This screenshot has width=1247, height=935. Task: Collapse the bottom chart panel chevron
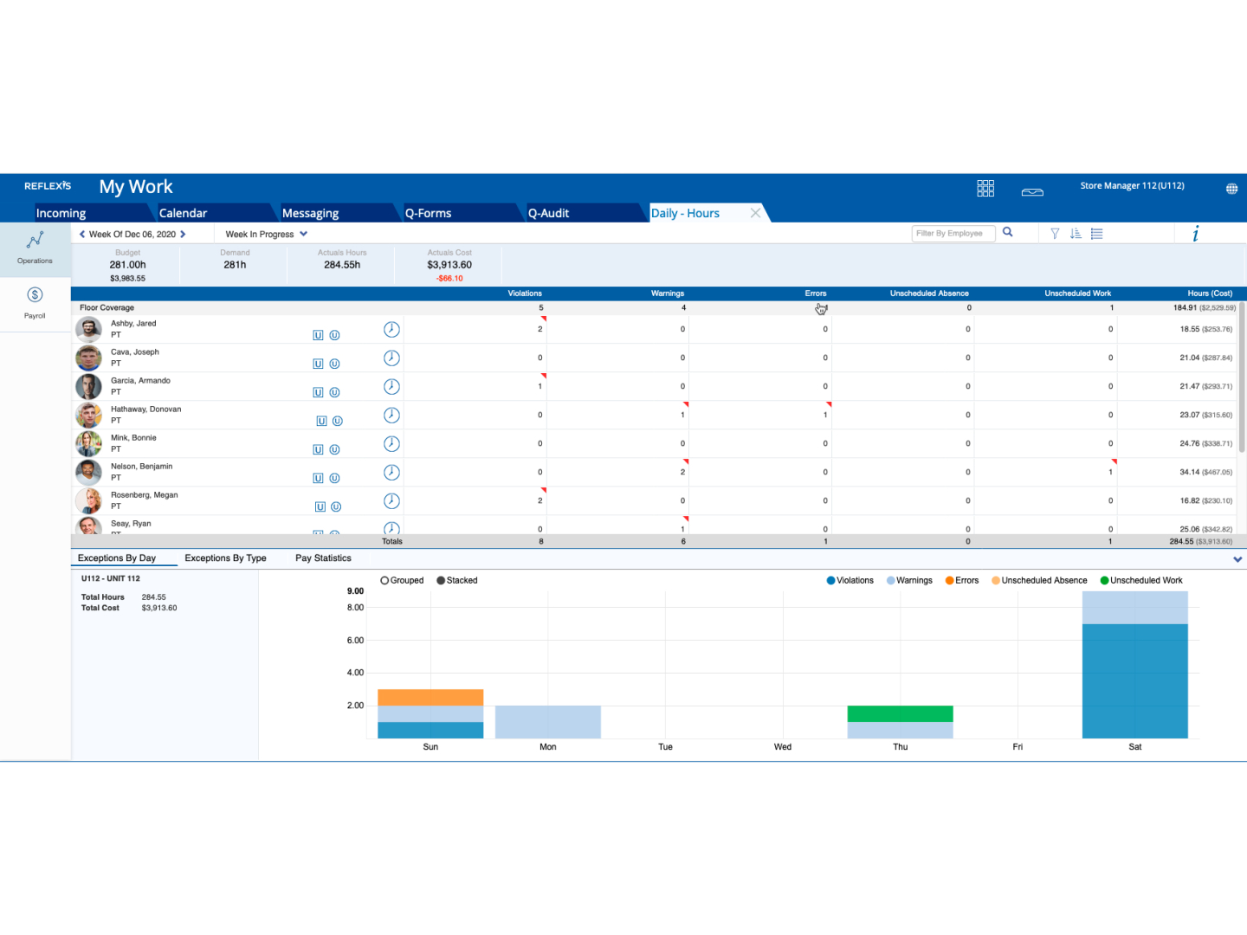tap(1237, 559)
